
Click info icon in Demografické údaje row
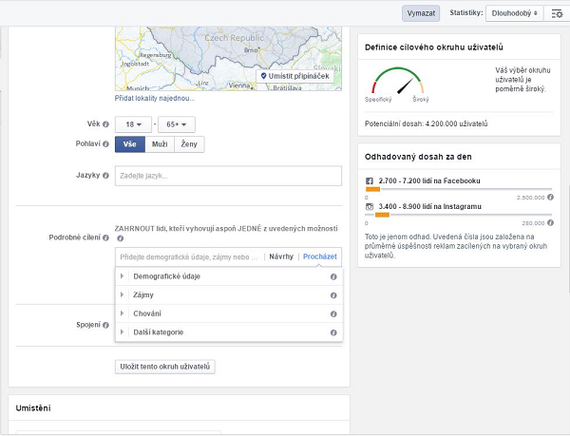(x=333, y=276)
